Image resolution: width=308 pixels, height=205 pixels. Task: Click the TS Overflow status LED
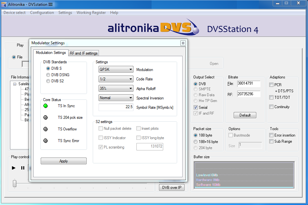46,129
